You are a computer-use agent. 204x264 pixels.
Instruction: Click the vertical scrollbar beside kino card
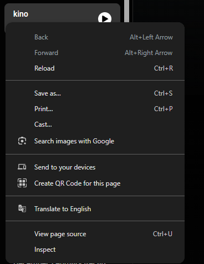tap(126, 11)
